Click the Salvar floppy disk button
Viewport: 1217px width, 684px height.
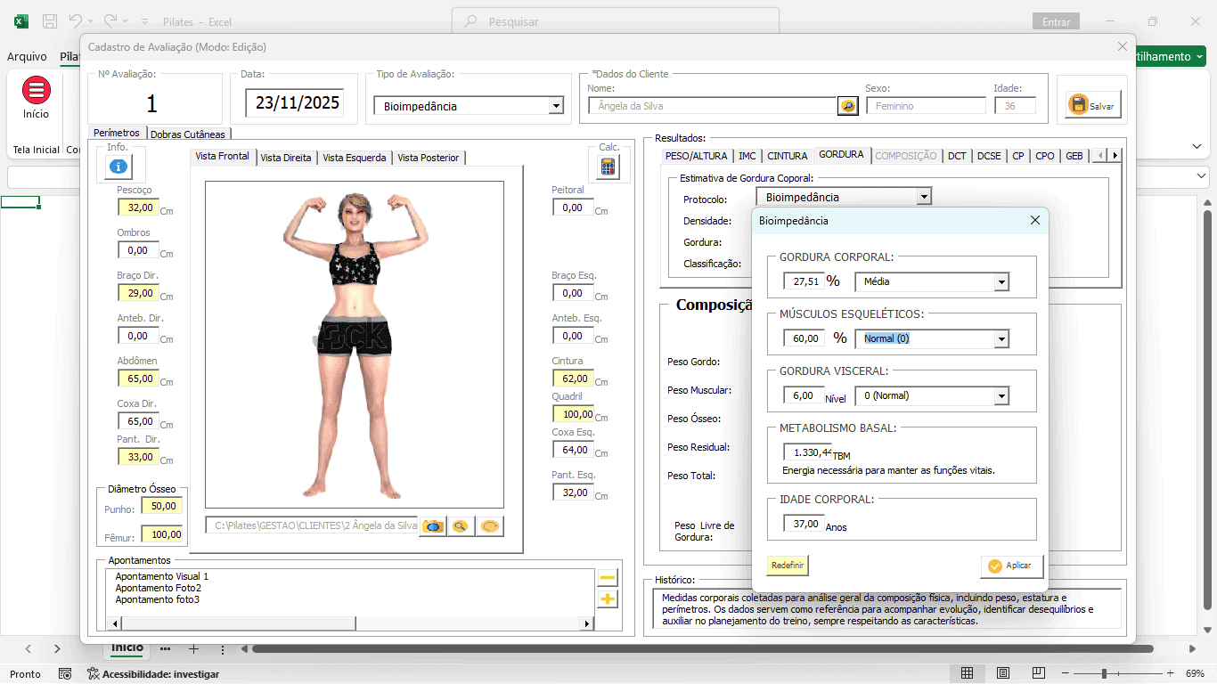pyautogui.click(x=1092, y=105)
